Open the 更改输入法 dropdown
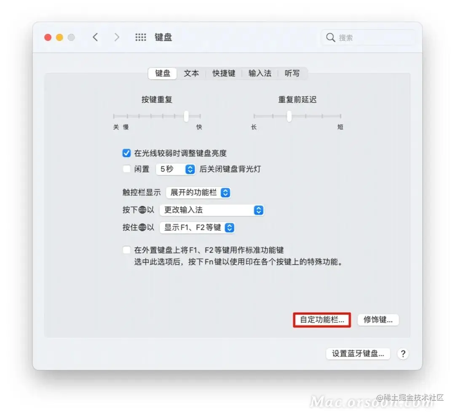 click(x=212, y=210)
